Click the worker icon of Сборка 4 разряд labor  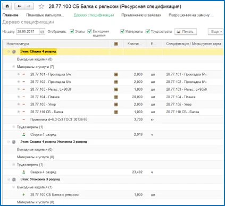pyautogui.click(x=24, y=134)
